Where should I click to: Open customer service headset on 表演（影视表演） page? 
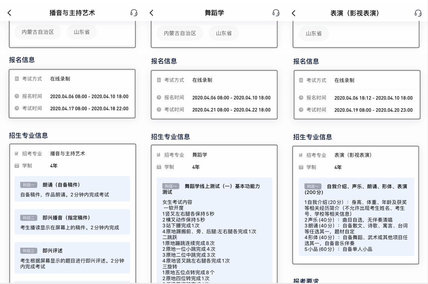[x=418, y=13]
